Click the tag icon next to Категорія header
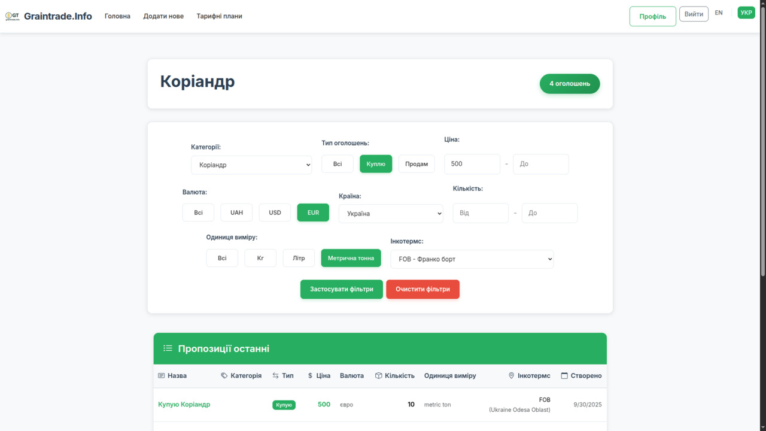Screen dimensions: 766x431 coord(224,375)
